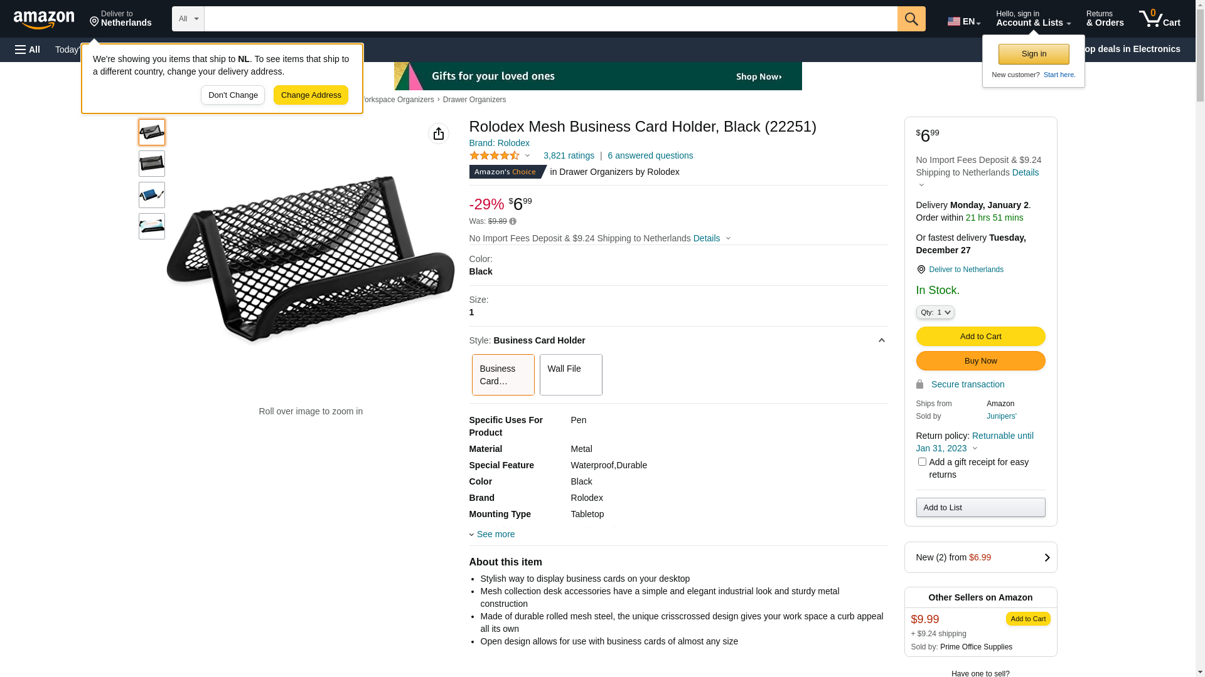Check the gift receipt checkbox
Screen dimensions: 1205x677
(x=922, y=462)
